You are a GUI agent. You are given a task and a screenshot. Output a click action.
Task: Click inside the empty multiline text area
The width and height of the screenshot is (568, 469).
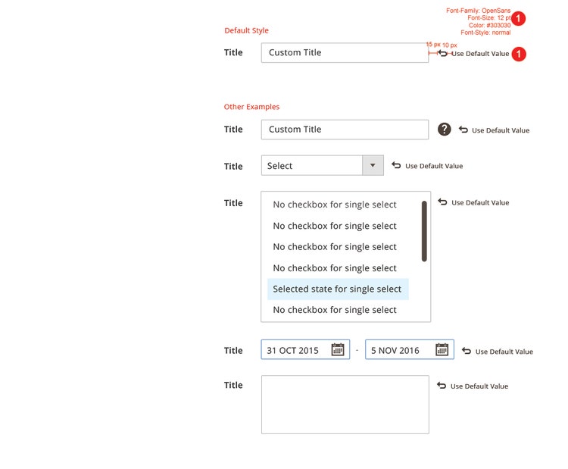coord(345,405)
